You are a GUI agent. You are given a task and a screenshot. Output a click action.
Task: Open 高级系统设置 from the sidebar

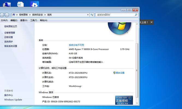point(11,46)
